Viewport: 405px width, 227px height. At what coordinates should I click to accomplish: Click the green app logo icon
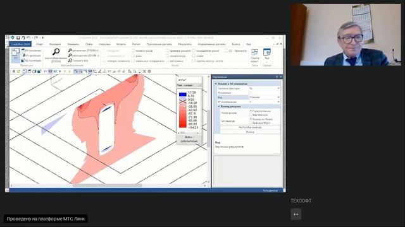click(x=12, y=38)
